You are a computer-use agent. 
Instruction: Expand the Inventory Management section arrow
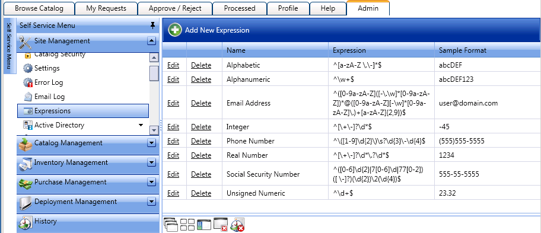(151, 162)
